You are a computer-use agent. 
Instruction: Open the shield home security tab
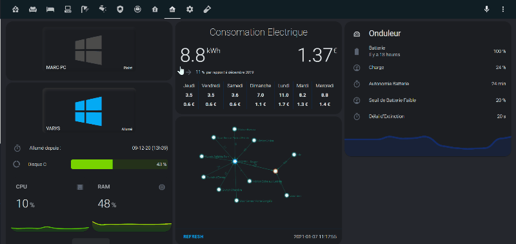pyautogui.click(x=120, y=9)
